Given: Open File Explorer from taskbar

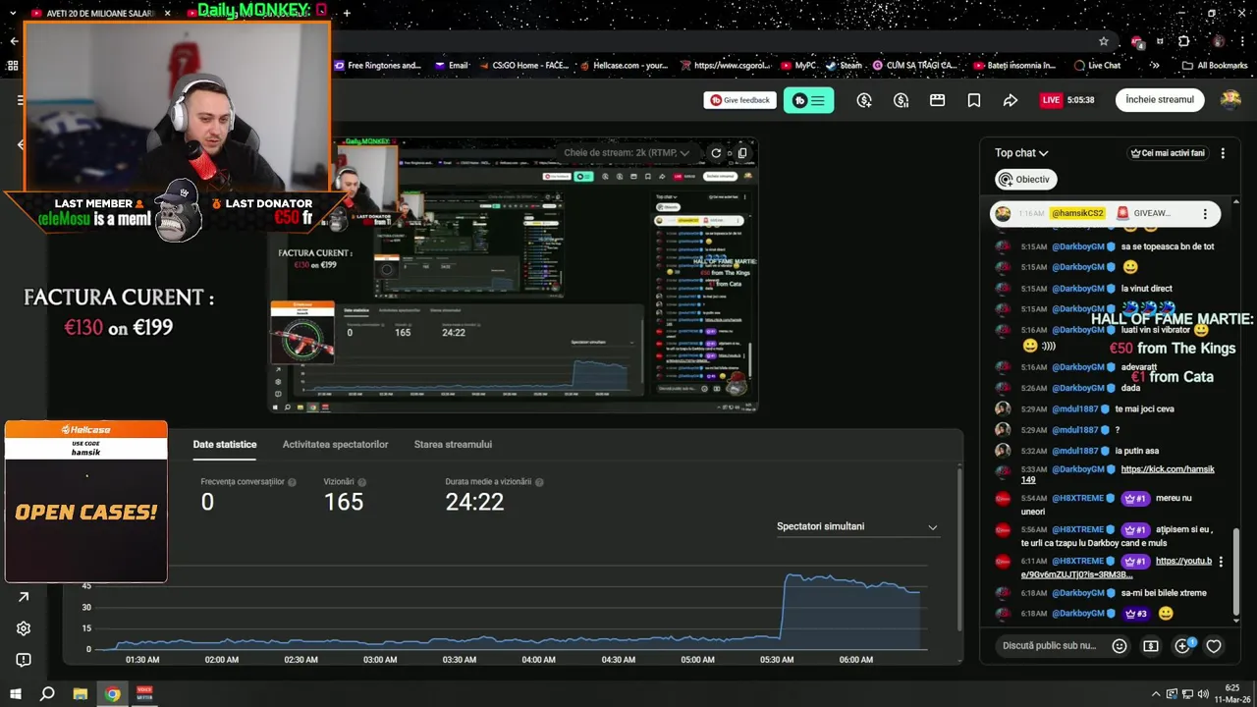Looking at the screenshot, I should [x=81, y=694].
